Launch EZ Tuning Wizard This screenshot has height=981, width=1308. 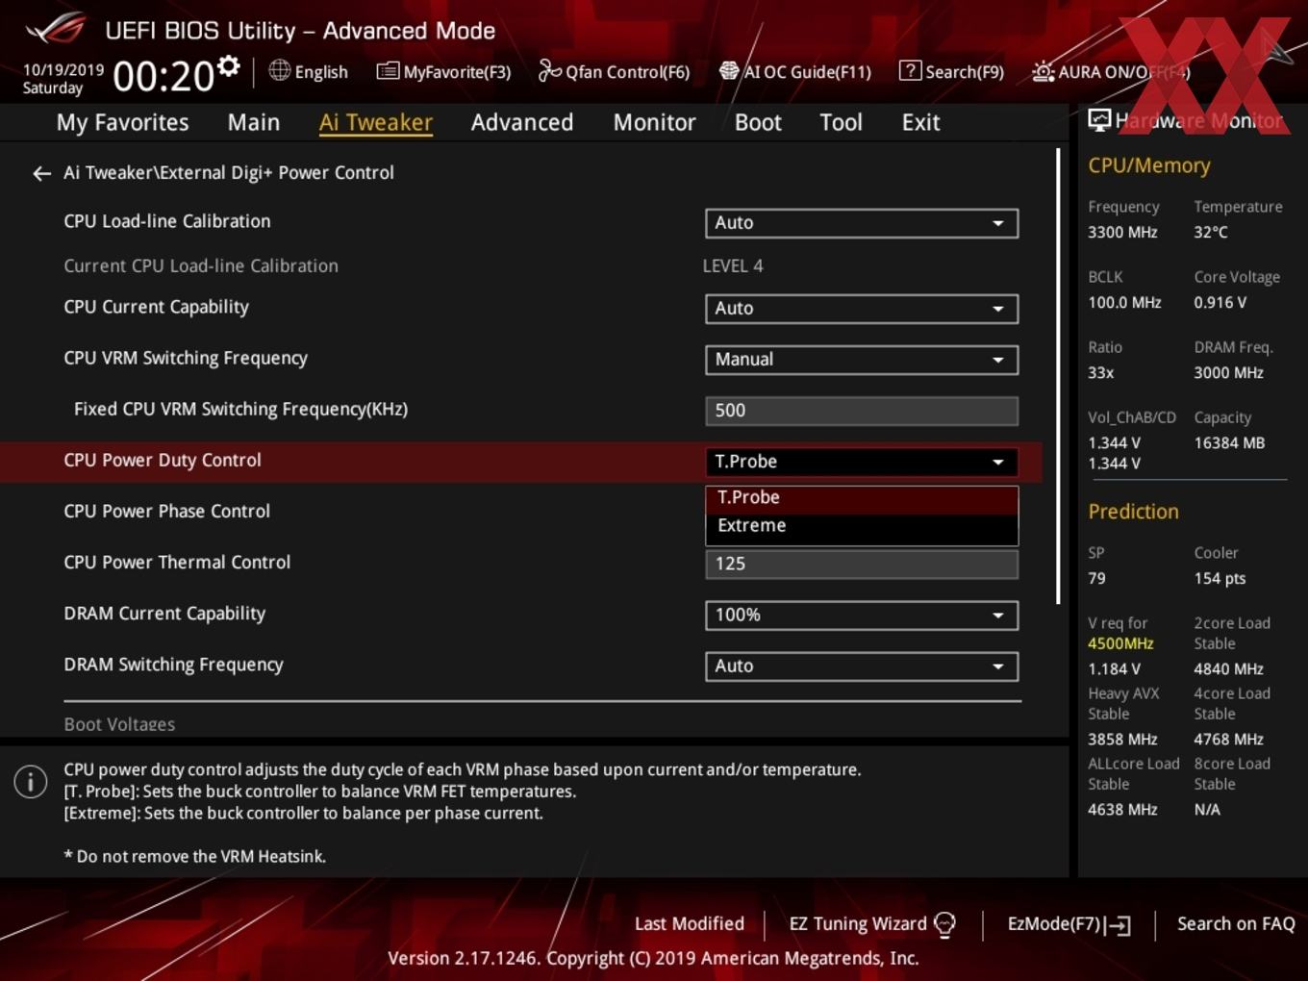(x=872, y=924)
